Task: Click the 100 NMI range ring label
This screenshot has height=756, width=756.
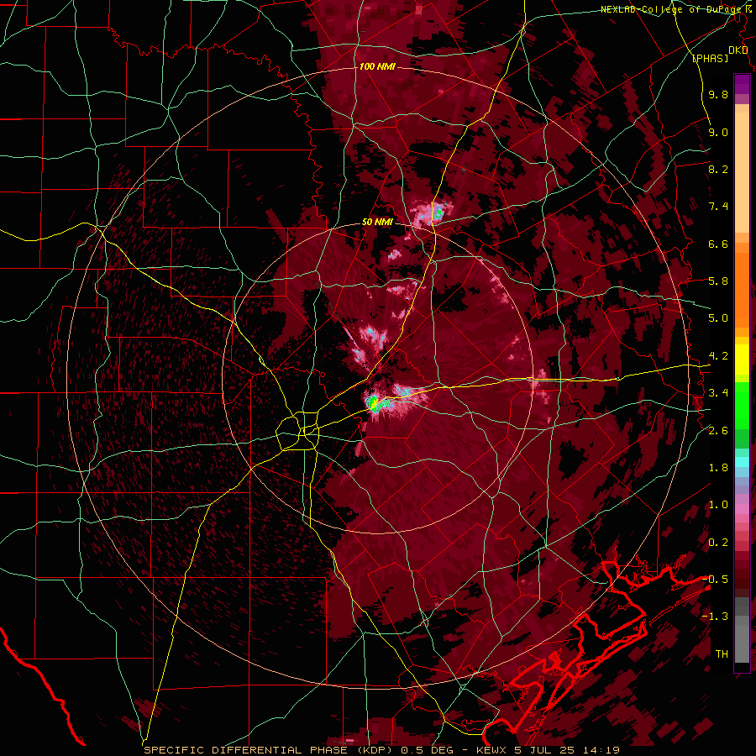Action: pos(377,66)
